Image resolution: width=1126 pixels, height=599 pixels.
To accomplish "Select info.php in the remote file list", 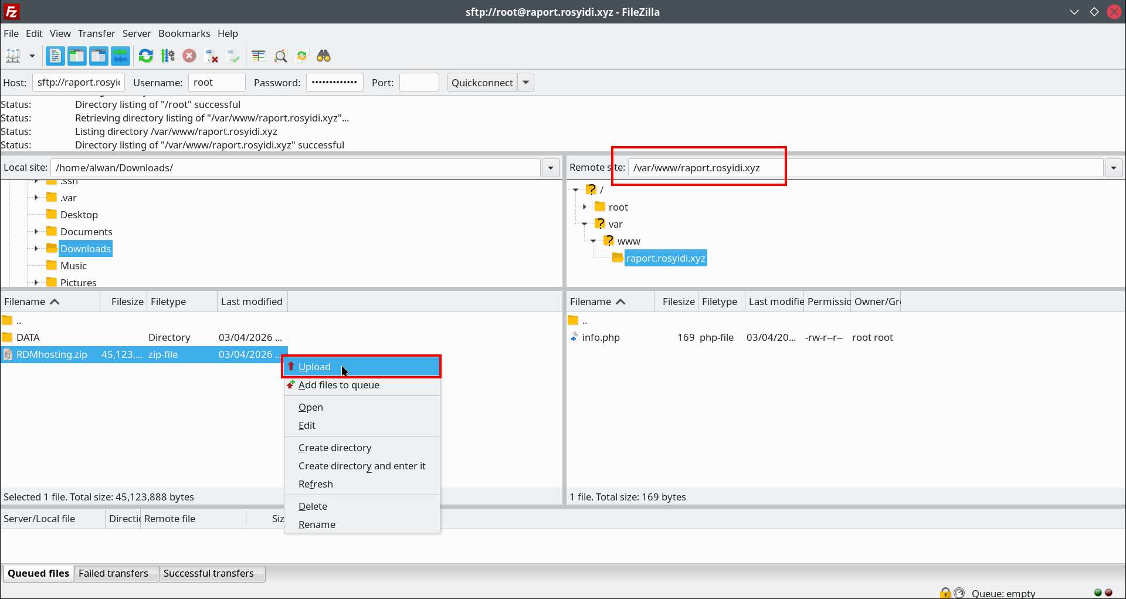I will (x=601, y=338).
